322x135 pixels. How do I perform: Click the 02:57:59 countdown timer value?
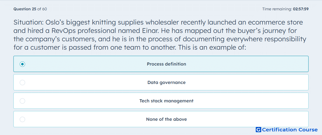pyautogui.click(x=301, y=9)
